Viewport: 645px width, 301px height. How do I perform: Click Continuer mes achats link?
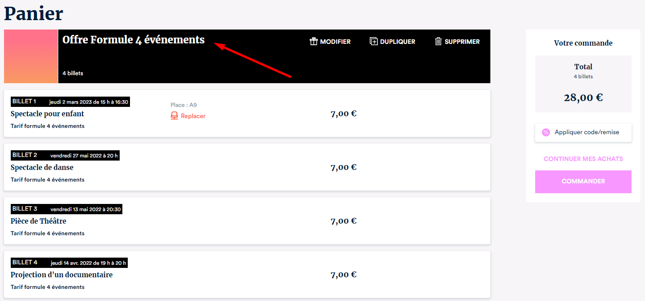click(583, 159)
